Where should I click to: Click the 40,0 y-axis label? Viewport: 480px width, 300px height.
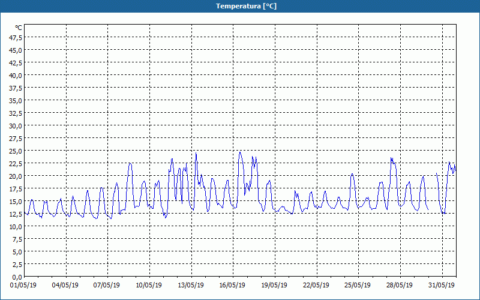pos(16,76)
